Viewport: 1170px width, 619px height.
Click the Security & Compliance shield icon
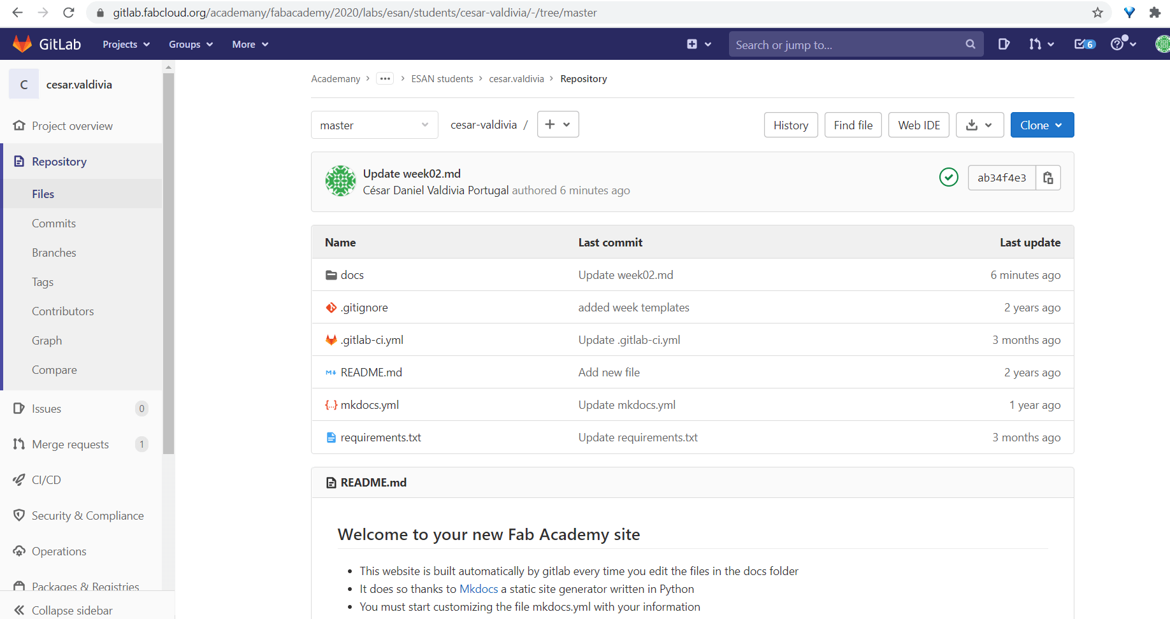pos(19,515)
